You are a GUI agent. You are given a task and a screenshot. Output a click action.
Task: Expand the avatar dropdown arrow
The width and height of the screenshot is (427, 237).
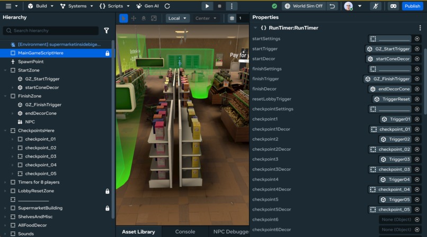point(360,6)
